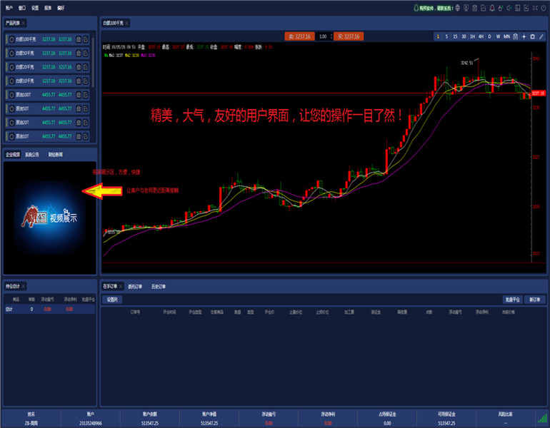Click the 批量平仓 button
The width and height of the screenshot is (550, 428).
pos(513,300)
